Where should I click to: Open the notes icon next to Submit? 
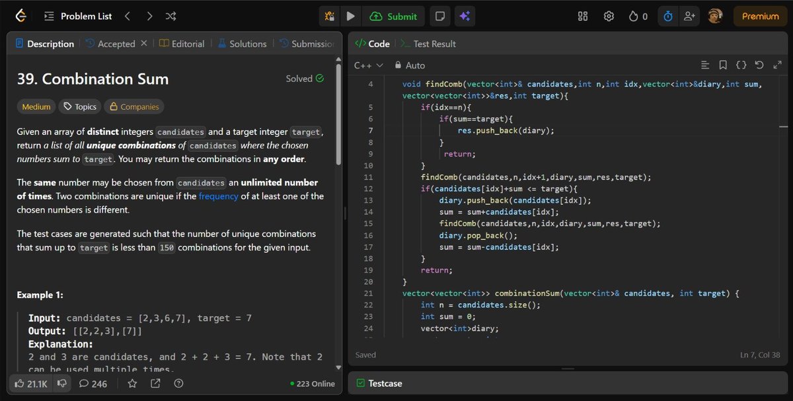click(x=439, y=16)
